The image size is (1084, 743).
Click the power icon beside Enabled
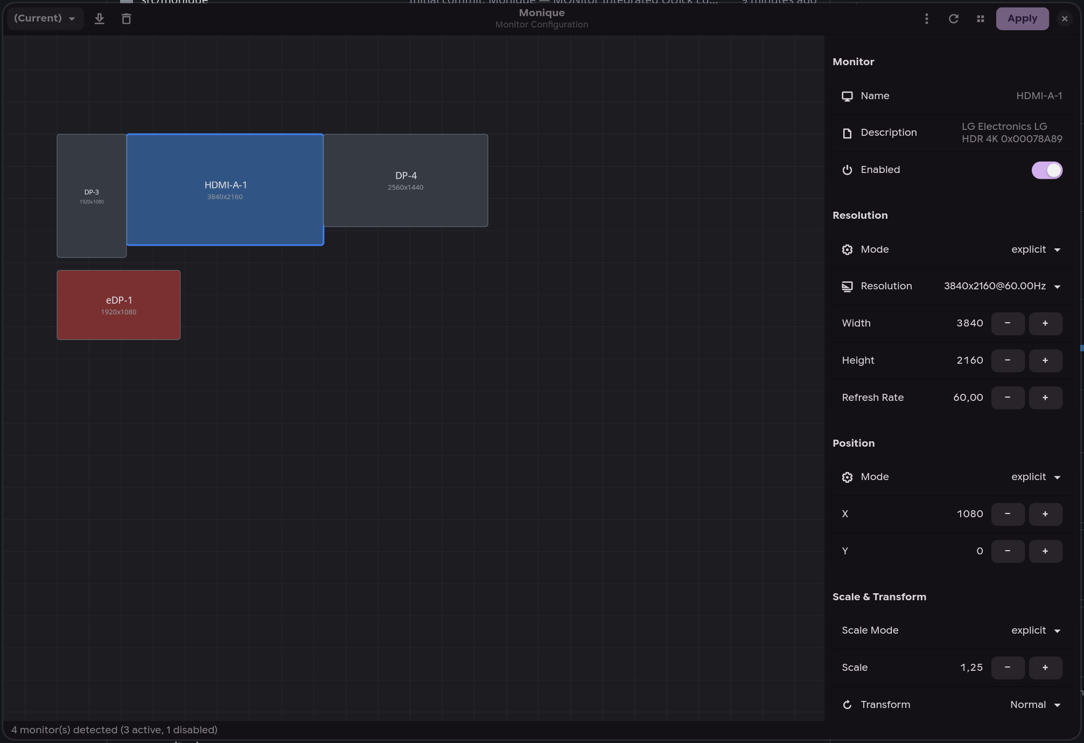(x=847, y=170)
